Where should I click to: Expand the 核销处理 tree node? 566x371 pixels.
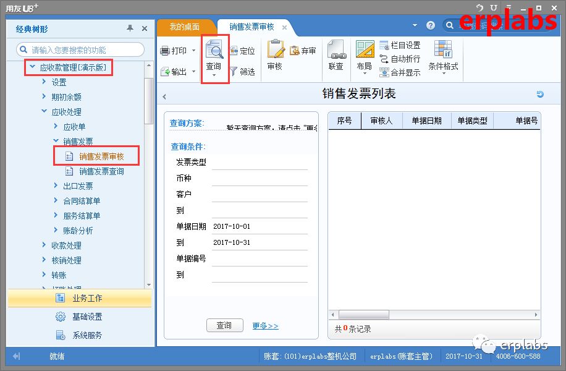44,260
